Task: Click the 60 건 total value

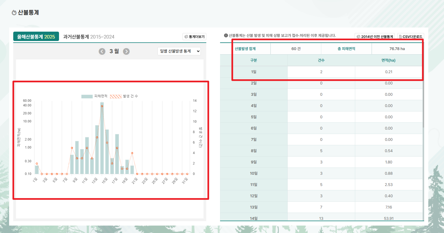Action: 296,49
